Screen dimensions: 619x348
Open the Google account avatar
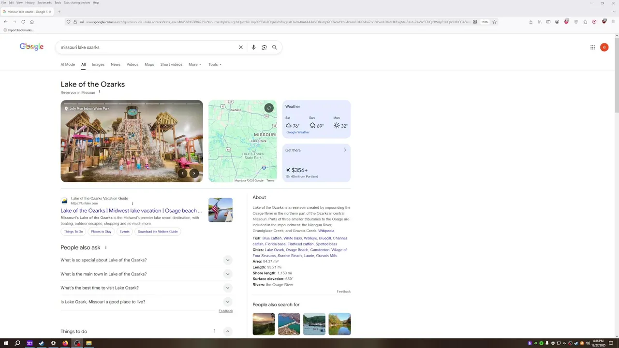(x=604, y=47)
